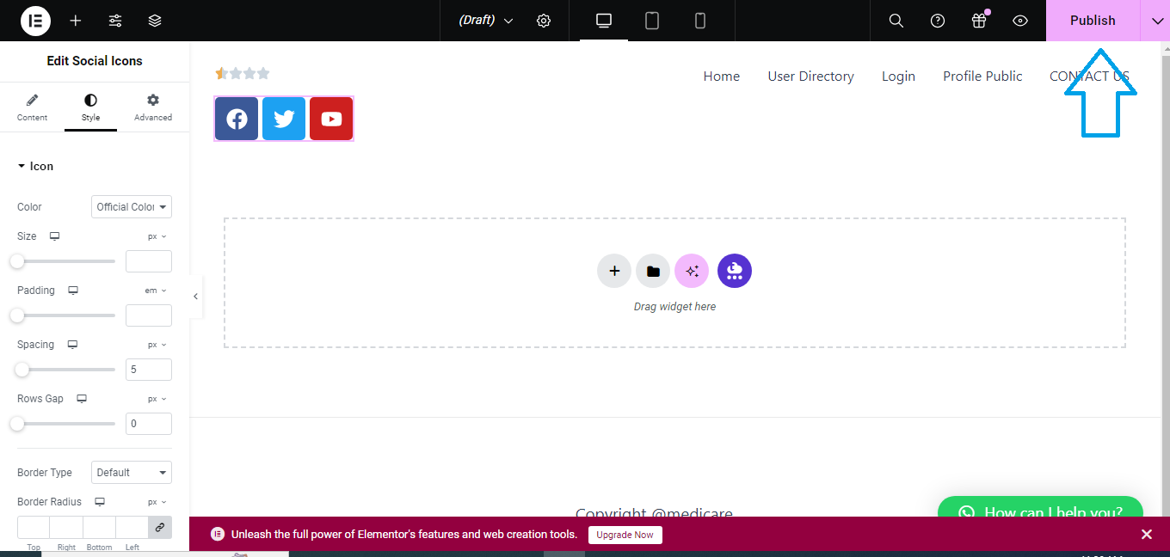Click the add template folder icon
The height and width of the screenshot is (557, 1170).
653,271
